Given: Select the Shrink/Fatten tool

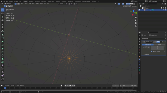Looking at the screenshot, I should [x=2, y=72].
